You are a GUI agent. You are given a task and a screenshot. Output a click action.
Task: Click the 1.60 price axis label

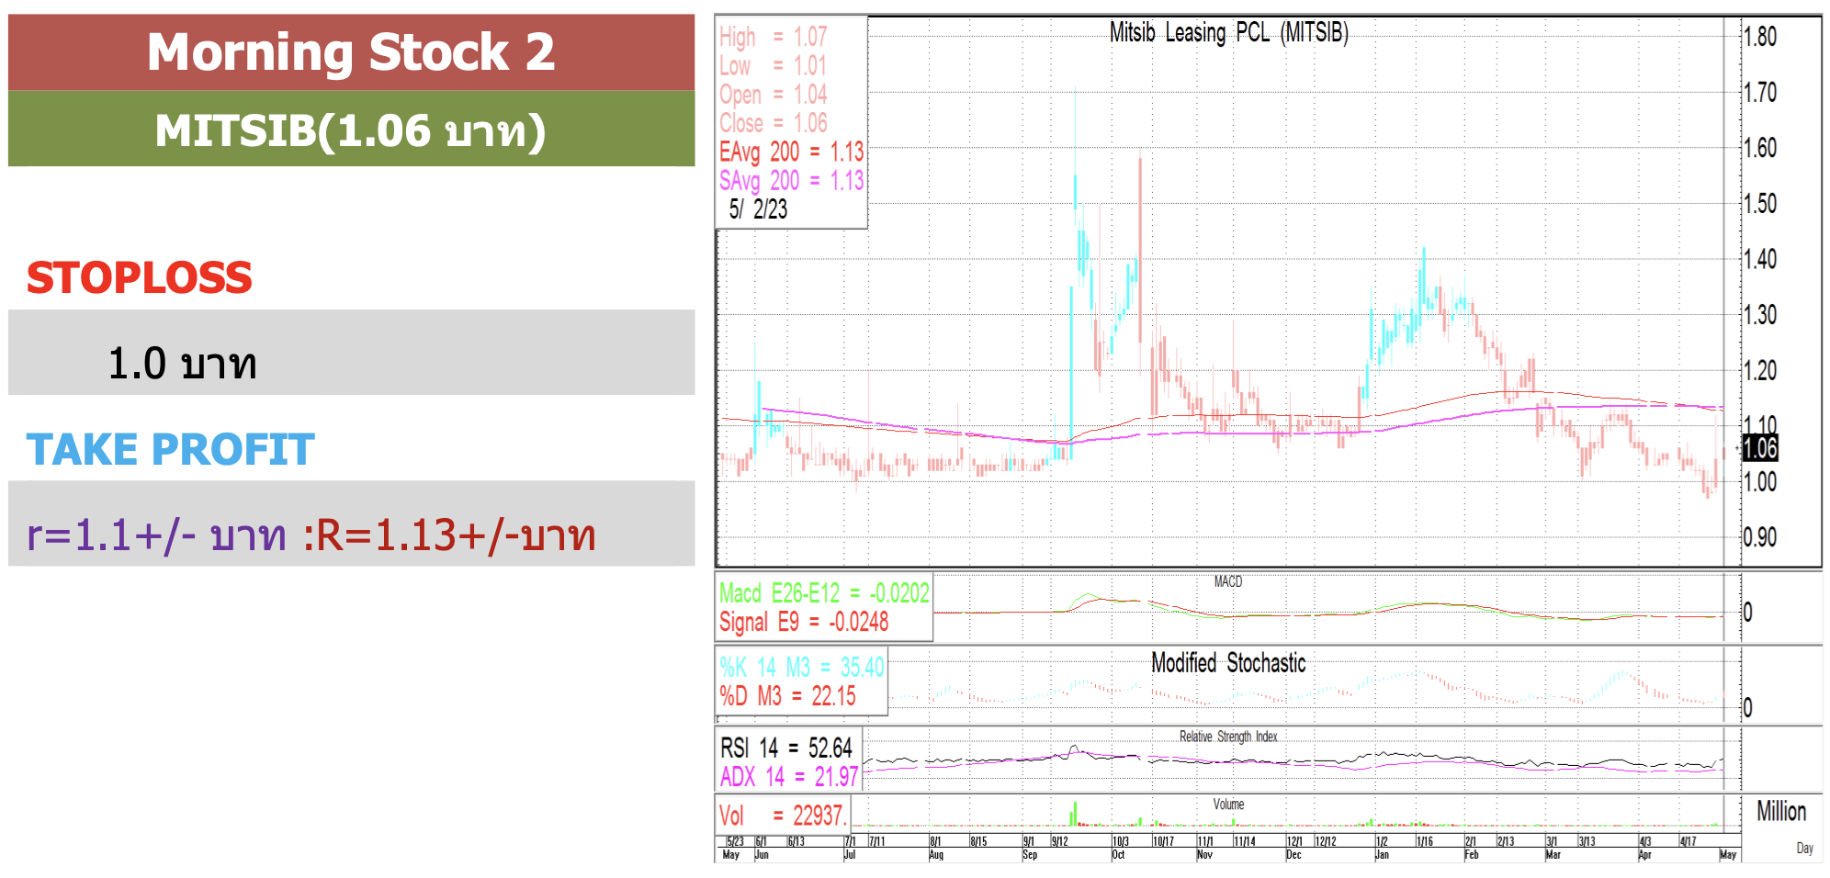[1760, 148]
